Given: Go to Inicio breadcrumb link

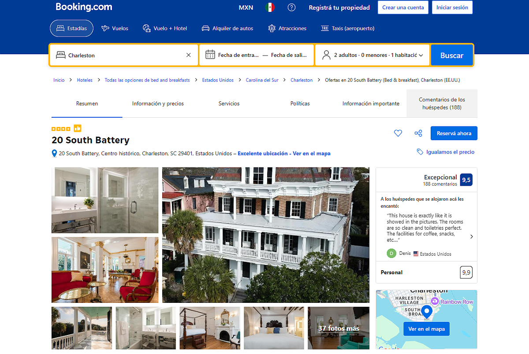Looking at the screenshot, I should tap(59, 80).
